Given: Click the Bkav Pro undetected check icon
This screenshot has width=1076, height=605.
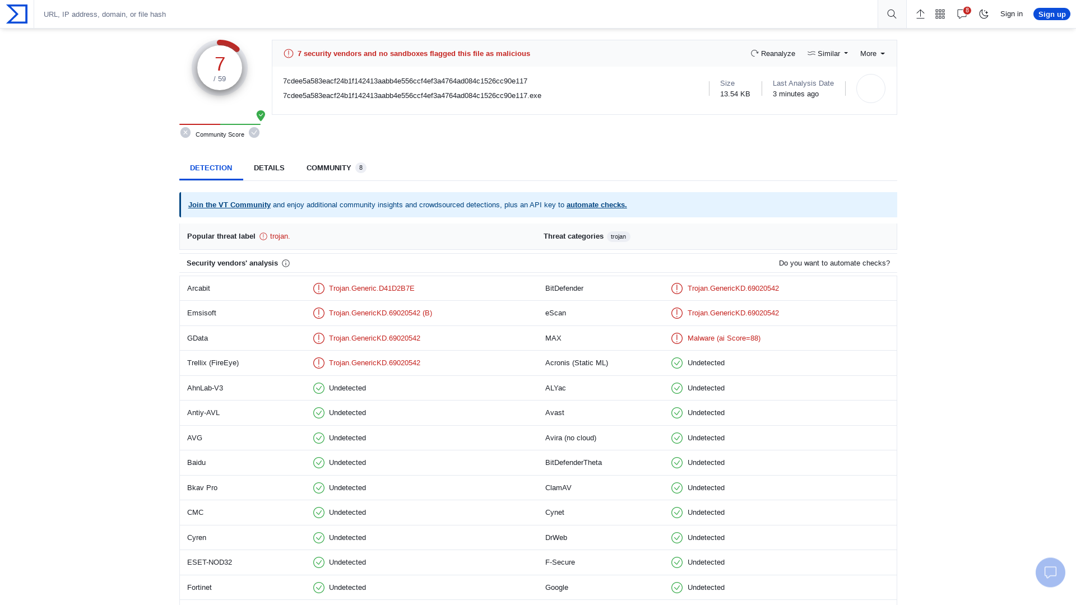Looking at the screenshot, I should pyautogui.click(x=319, y=488).
